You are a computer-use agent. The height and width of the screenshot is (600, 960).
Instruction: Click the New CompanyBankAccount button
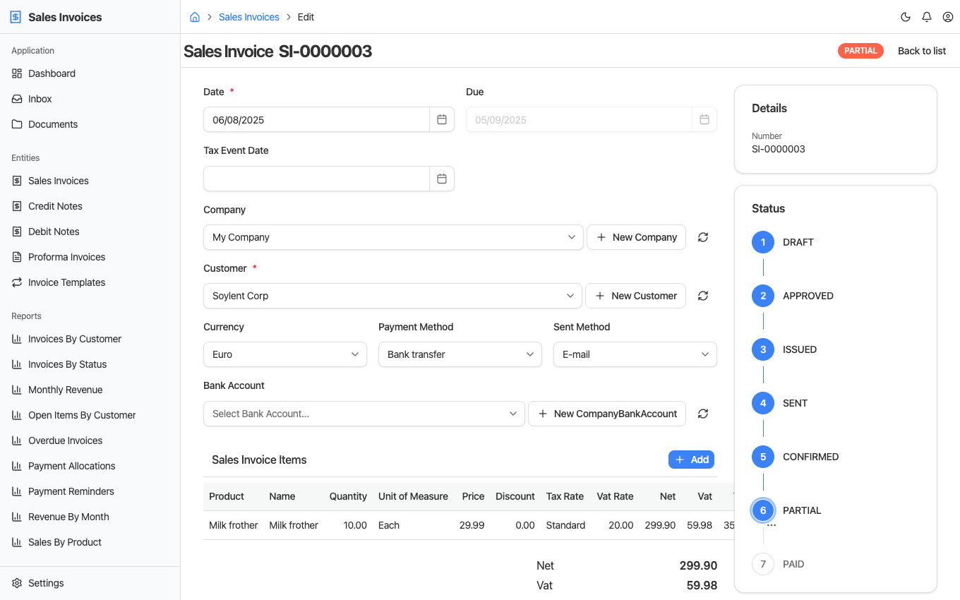(607, 414)
